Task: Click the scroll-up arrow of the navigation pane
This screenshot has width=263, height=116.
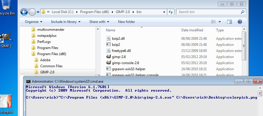Action: (x=98, y=29)
